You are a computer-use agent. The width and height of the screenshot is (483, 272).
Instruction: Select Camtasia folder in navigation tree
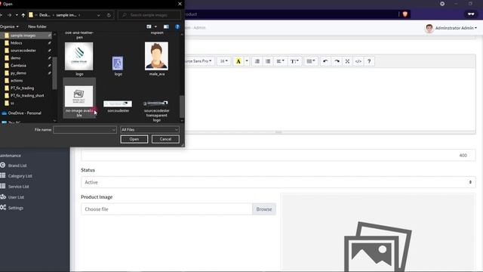[x=18, y=66]
